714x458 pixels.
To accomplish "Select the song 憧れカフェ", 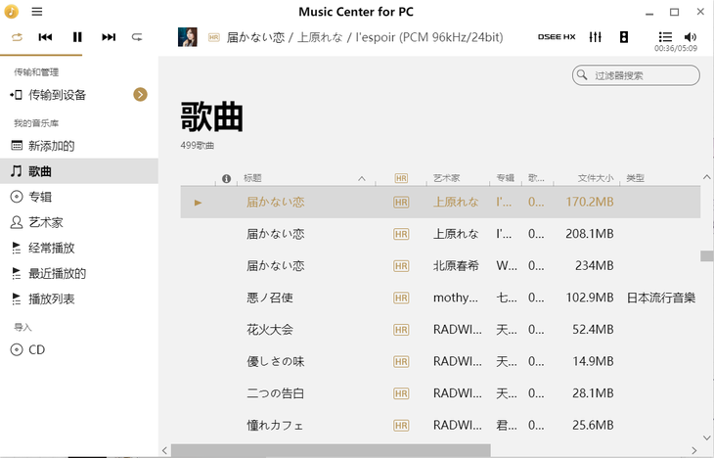I will coord(440,425).
